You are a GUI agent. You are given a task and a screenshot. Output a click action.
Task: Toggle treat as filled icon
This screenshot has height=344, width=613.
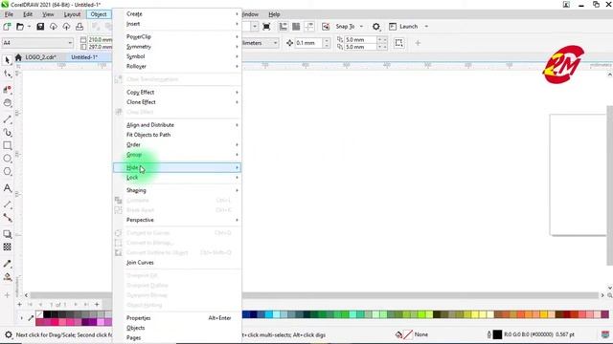398,43
